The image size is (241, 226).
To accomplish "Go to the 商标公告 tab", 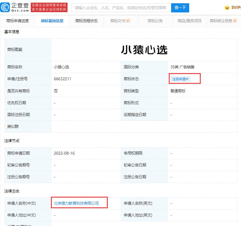I will point(155,21).
